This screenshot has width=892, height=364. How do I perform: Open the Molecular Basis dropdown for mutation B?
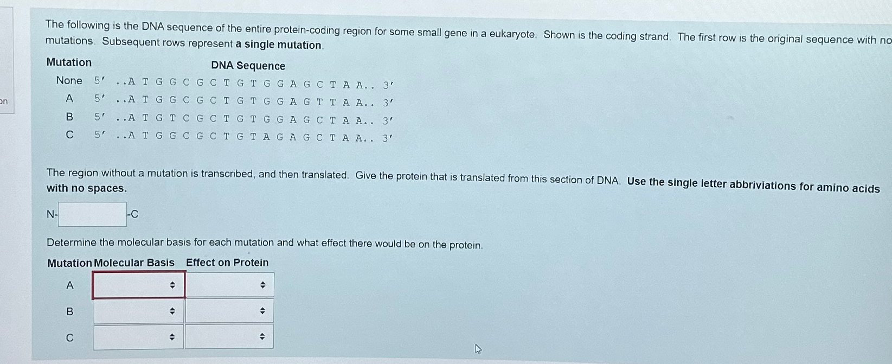138,310
